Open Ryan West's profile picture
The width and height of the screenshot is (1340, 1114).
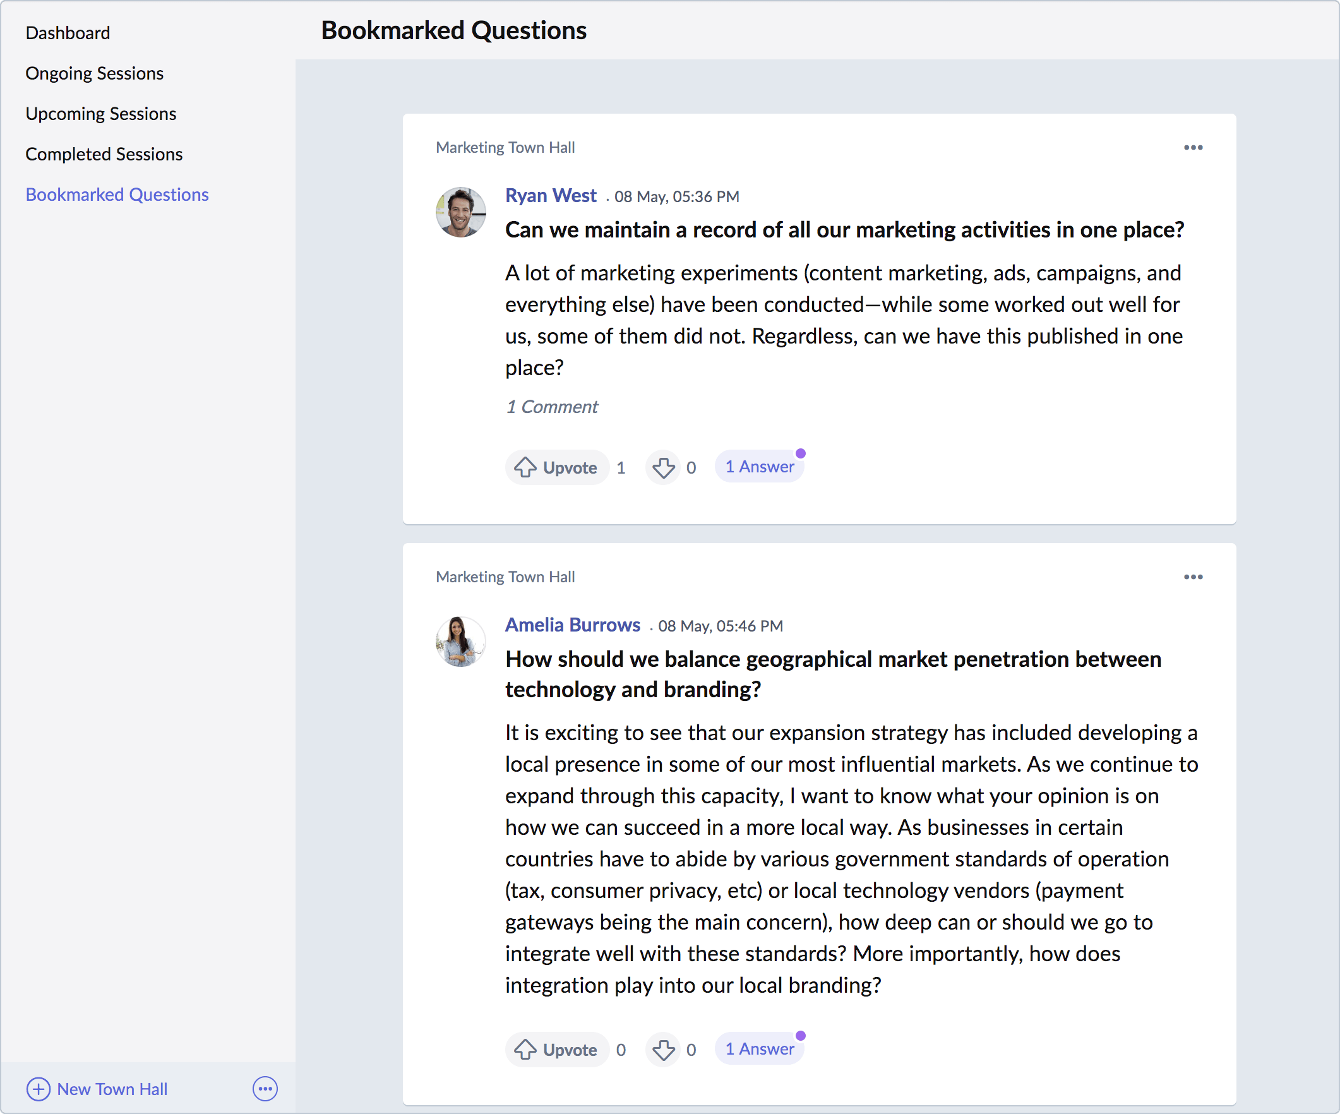pyautogui.click(x=460, y=212)
